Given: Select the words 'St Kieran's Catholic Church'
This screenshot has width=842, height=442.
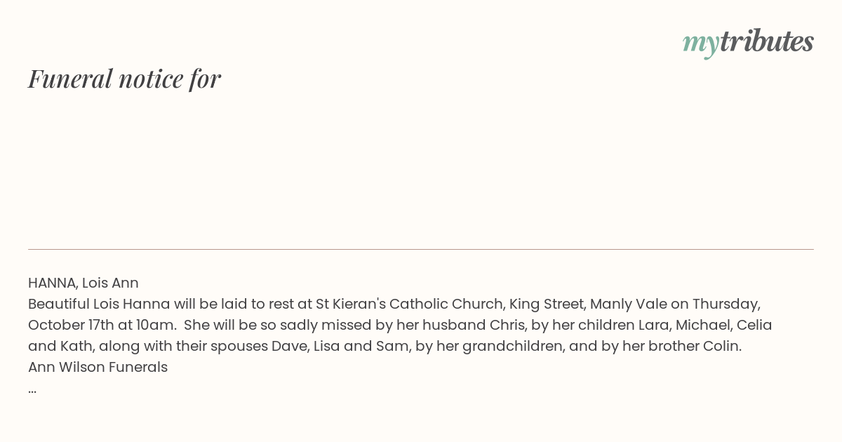Looking at the screenshot, I should point(410,304).
